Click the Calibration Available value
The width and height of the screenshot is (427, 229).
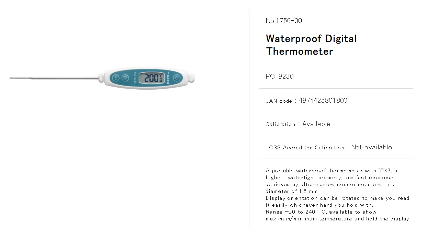316,124
